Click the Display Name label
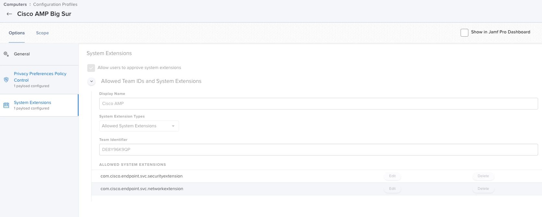The height and width of the screenshot is (217, 542). (112, 94)
